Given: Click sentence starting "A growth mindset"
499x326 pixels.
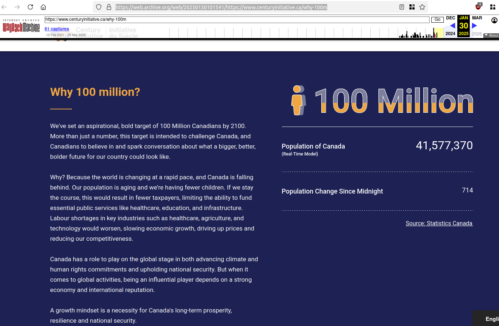Looking at the screenshot, I should pyautogui.click(x=141, y=315).
